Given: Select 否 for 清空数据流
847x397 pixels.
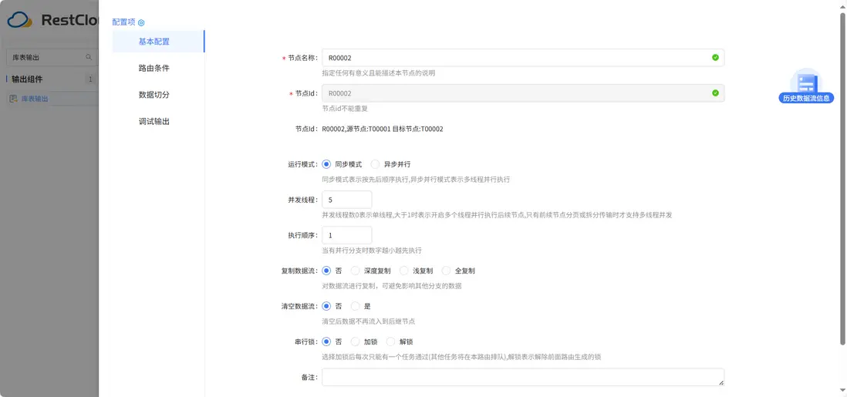Looking at the screenshot, I should tap(326, 306).
